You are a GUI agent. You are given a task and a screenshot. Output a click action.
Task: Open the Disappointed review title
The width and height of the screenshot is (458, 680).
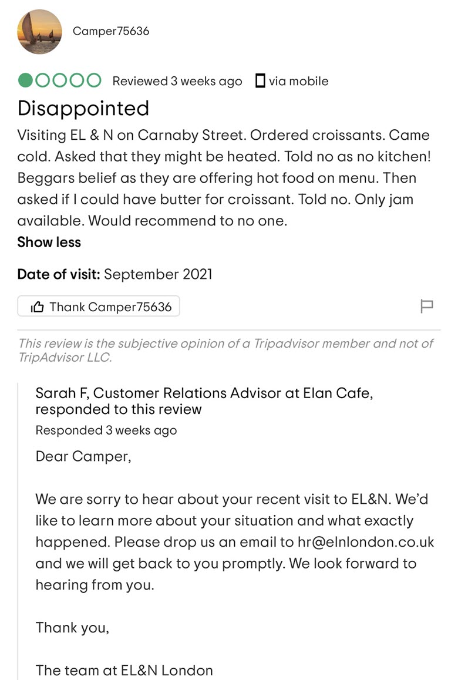pos(83,109)
